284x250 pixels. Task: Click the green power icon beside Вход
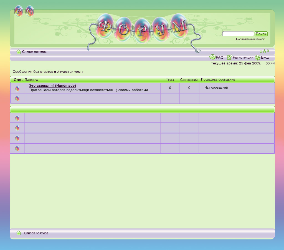tap(258, 57)
